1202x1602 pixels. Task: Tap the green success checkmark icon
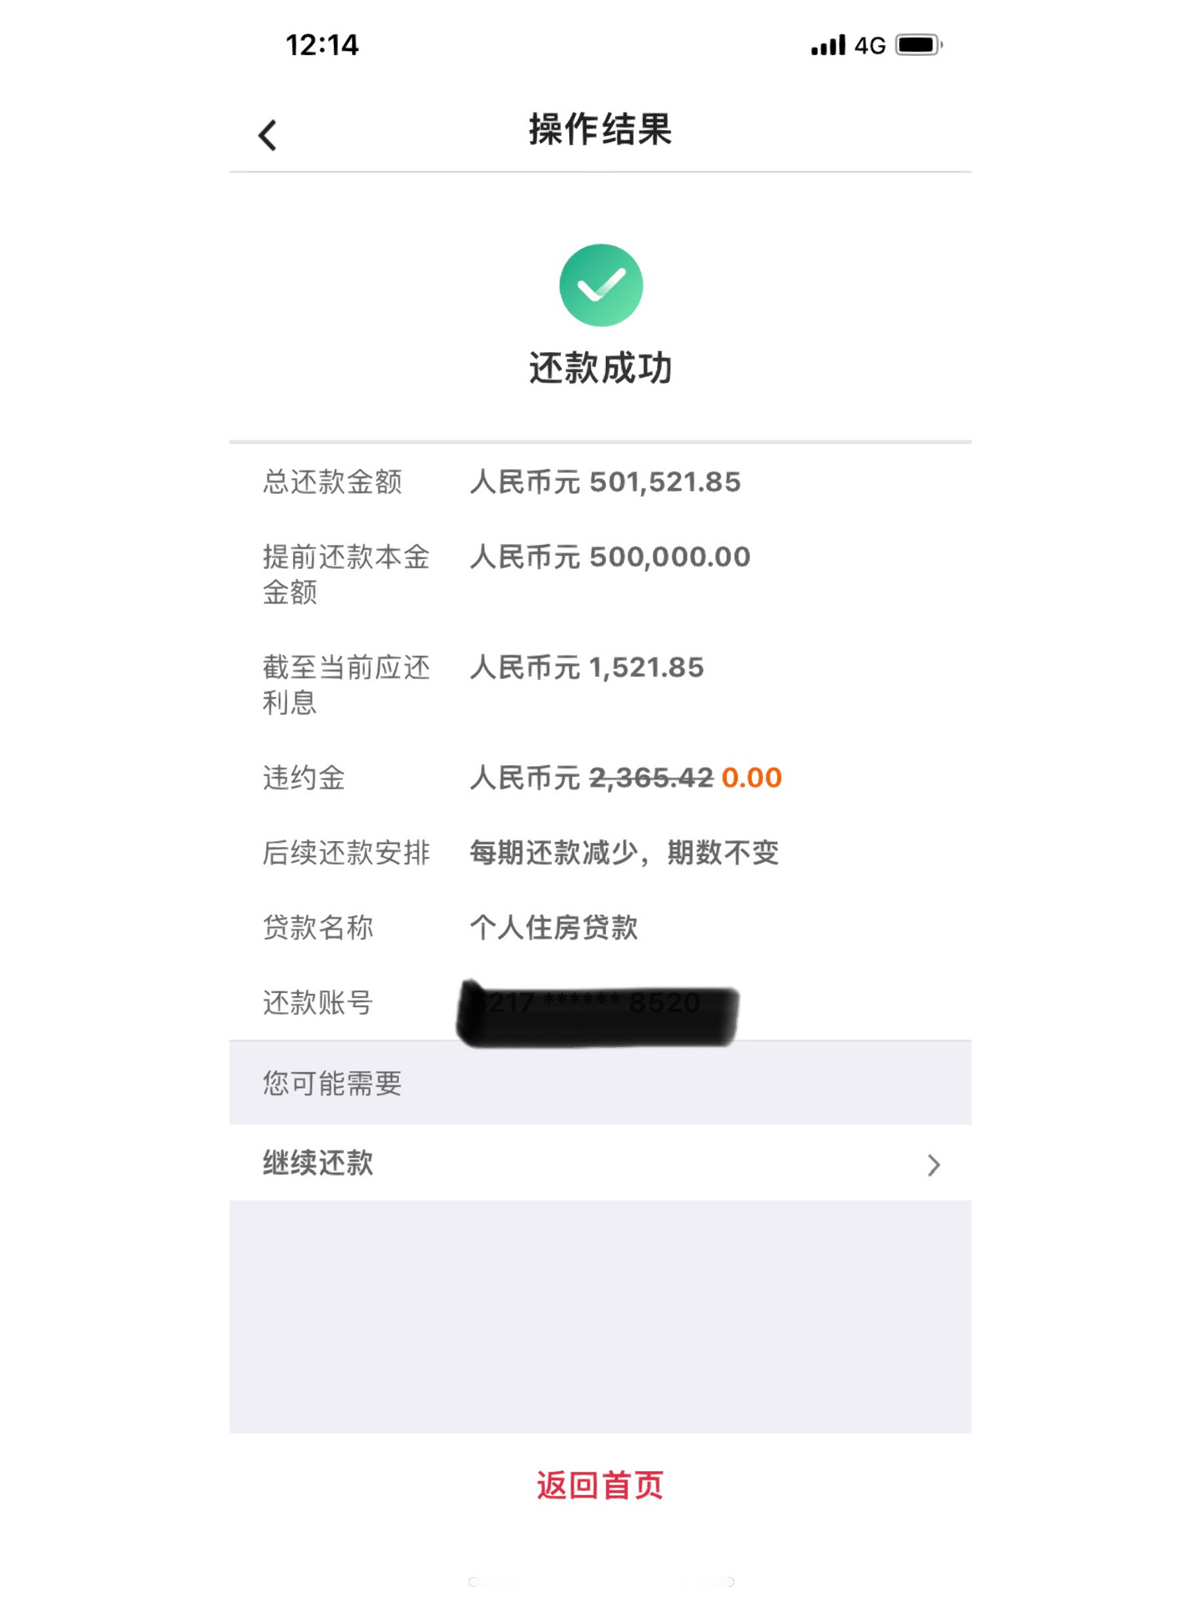601,284
